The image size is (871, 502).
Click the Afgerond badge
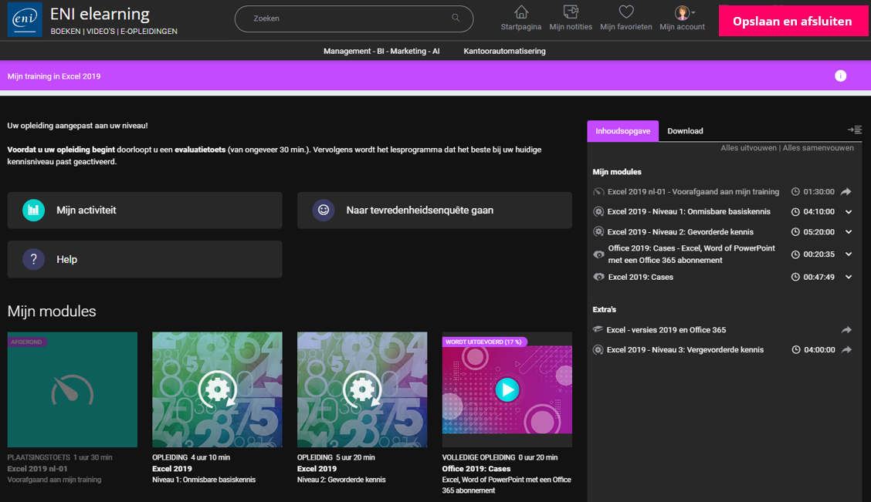point(27,342)
